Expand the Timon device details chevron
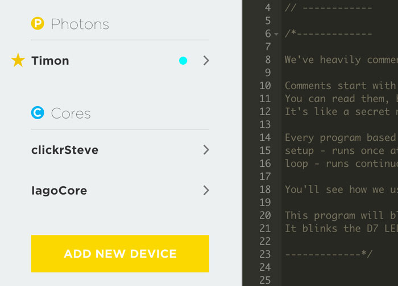 206,61
